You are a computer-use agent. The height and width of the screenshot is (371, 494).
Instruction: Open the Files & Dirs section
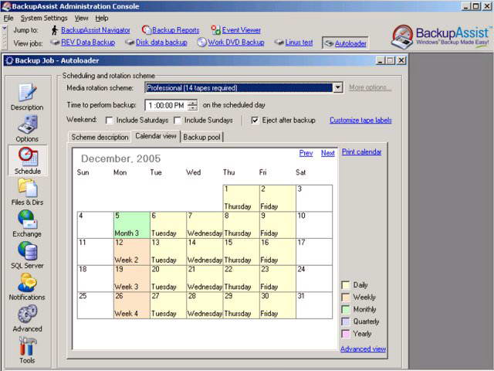click(28, 188)
